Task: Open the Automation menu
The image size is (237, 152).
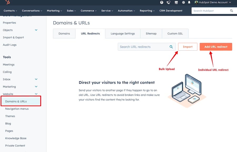Action: [126, 11]
